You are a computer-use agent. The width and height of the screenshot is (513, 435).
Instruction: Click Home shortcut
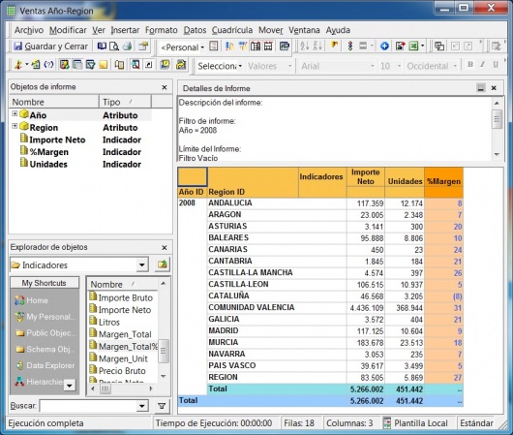click(x=31, y=300)
